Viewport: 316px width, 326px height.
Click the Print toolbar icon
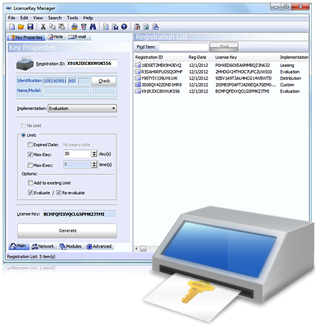pos(74,27)
